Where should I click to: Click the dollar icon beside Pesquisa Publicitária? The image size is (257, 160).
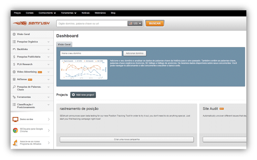click(x=14, y=57)
